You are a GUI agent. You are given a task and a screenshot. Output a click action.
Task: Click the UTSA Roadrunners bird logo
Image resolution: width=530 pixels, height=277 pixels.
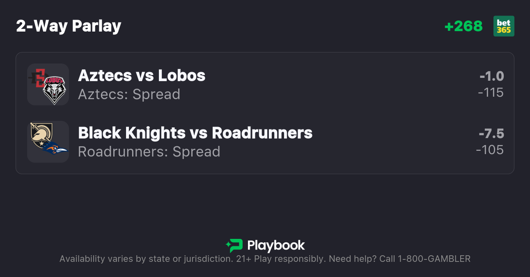(56, 148)
